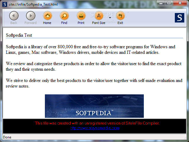Click the 'Softpedia Test' page heading
Viewport: 189px width, 142px height.
(19, 35)
